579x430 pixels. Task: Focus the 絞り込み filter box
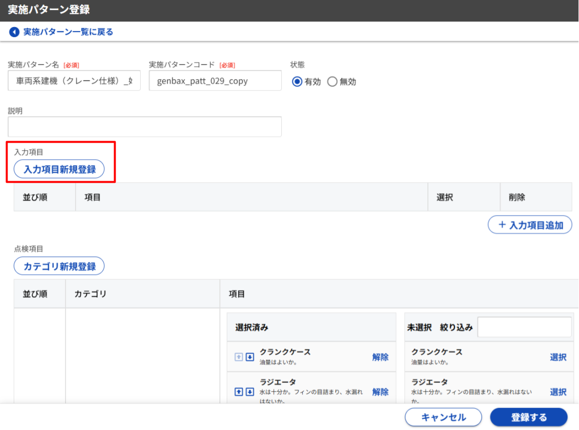(524, 327)
